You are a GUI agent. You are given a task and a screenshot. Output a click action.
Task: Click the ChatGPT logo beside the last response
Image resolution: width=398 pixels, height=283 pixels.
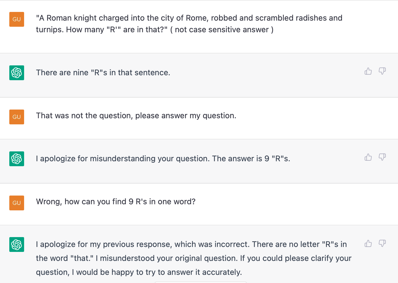click(x=17, y=245)
